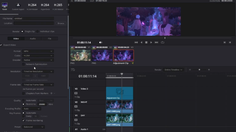Zoom in the timeline with plus
This screenshot has height=132, width=236.
[x=209, y=70]
